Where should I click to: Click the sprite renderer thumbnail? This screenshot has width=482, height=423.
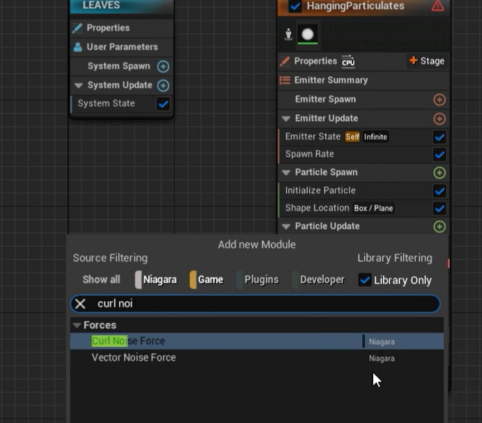[x=307, y=34]
